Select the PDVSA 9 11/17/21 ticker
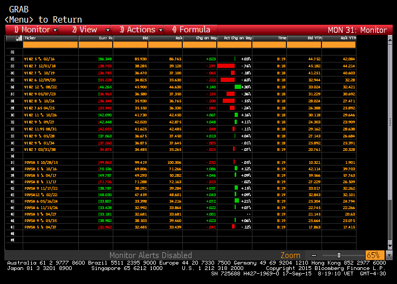Viewport: 397px width, 284px height. coord(41,189)
